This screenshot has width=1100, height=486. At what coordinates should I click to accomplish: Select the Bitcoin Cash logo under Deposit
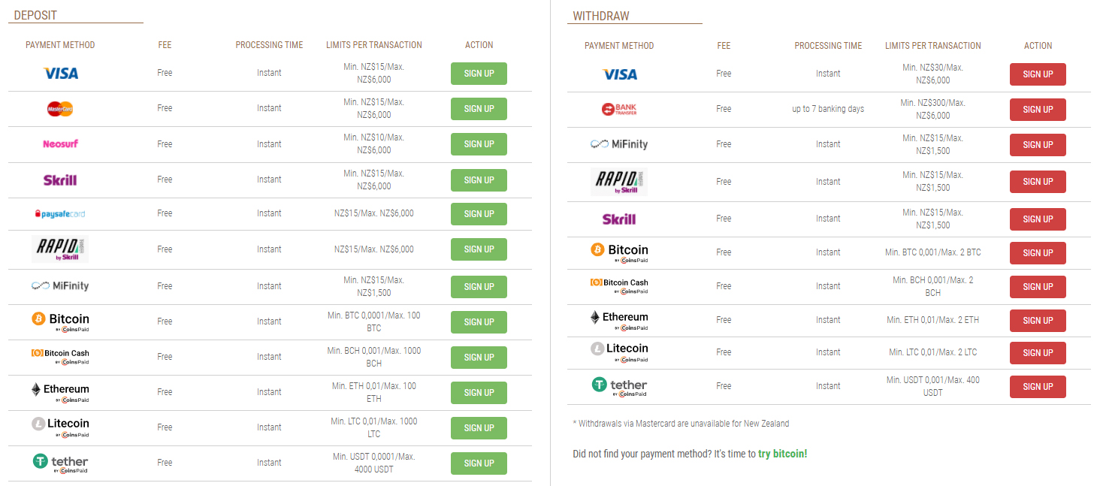(x=60, y=357)
